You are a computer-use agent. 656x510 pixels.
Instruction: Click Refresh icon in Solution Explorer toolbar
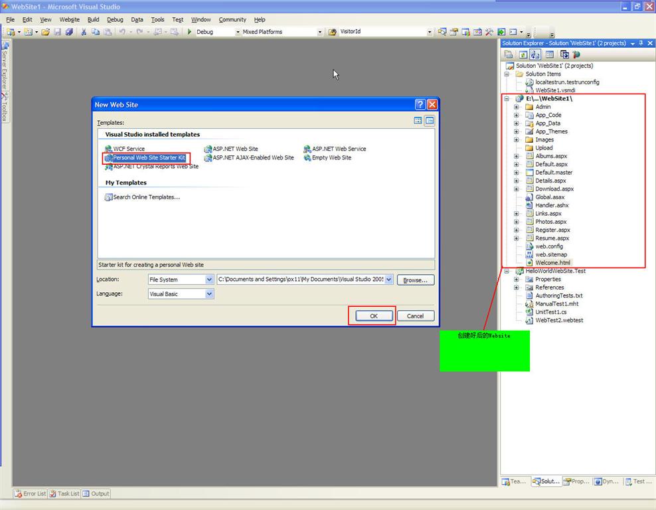(523, 54)
